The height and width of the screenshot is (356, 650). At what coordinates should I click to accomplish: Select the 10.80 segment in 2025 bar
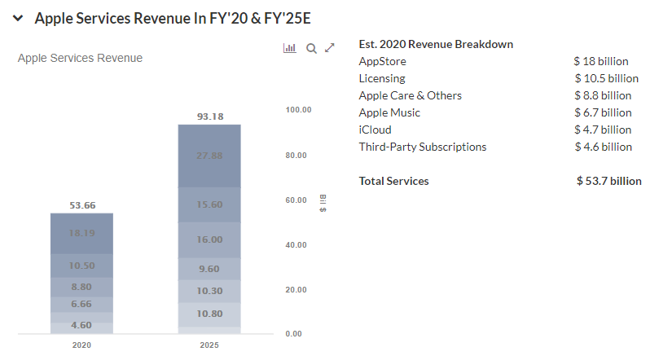tap(209, 314)
